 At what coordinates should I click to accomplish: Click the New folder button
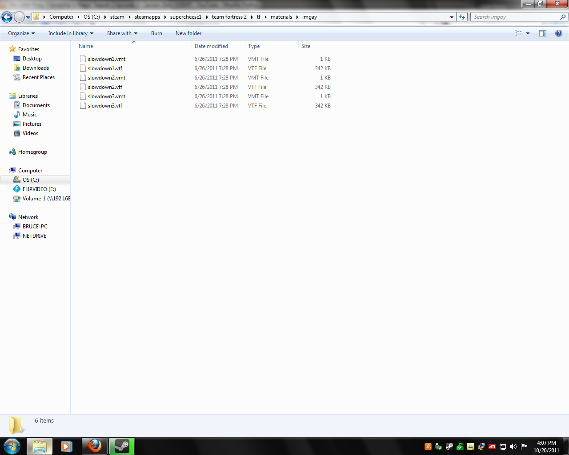(x=188, y=33)
